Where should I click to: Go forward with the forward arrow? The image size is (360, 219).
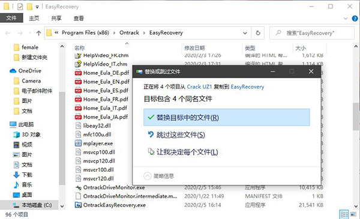20,33
